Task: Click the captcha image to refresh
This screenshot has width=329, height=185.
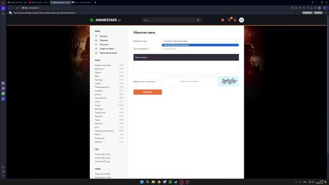Action: pos(228,81)
